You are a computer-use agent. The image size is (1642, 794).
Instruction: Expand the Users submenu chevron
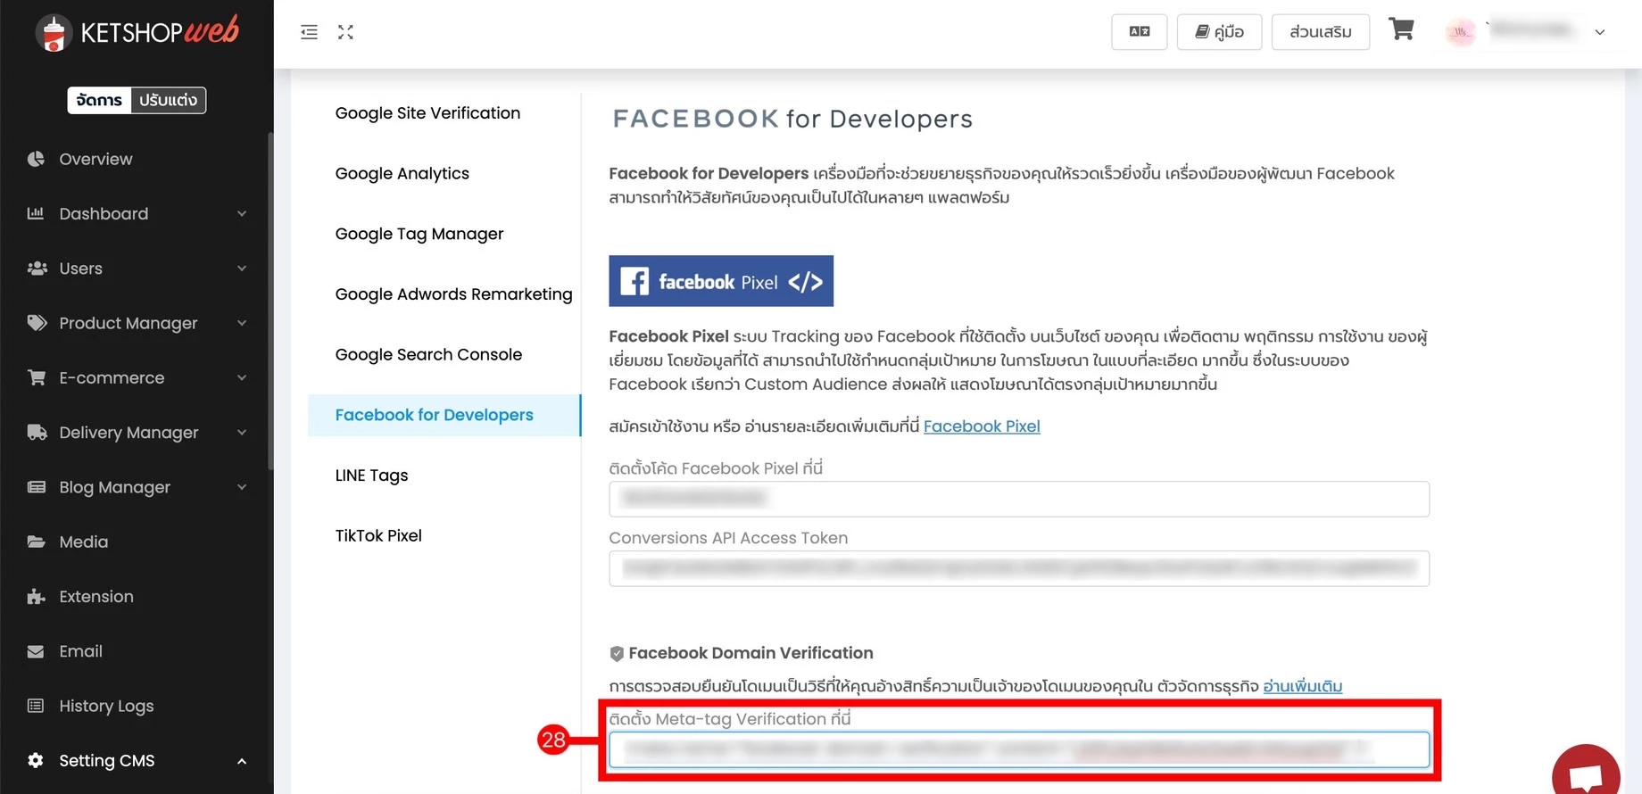(242, 269)
